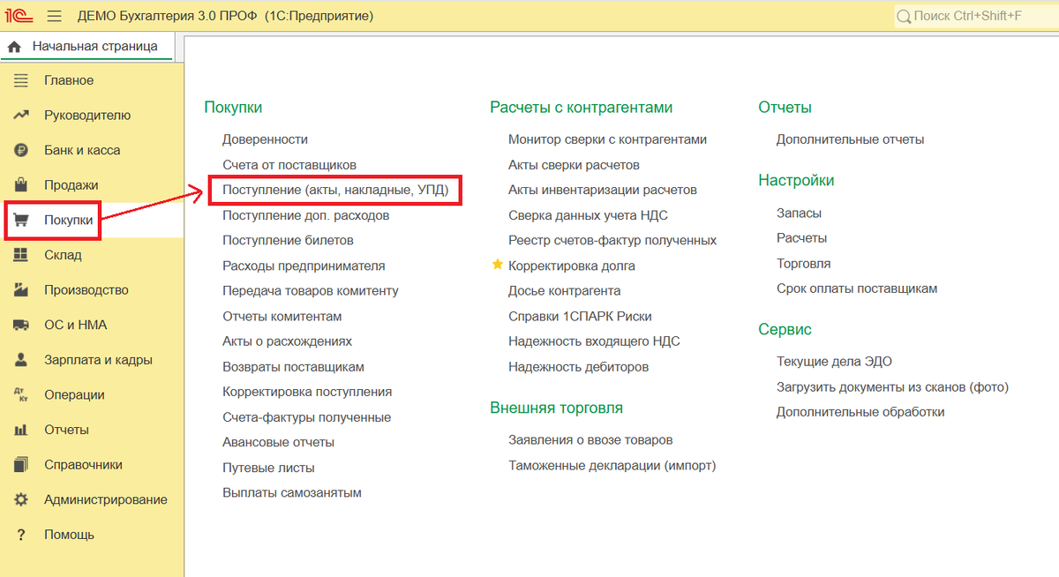1059x577 pixels.
Task: Open Досье контрагента
Action: pos(564,291)
